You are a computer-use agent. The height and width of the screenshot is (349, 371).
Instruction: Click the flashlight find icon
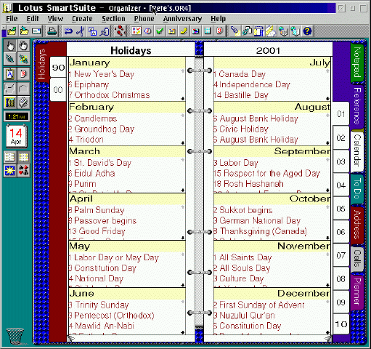click(x=235, y=31)
